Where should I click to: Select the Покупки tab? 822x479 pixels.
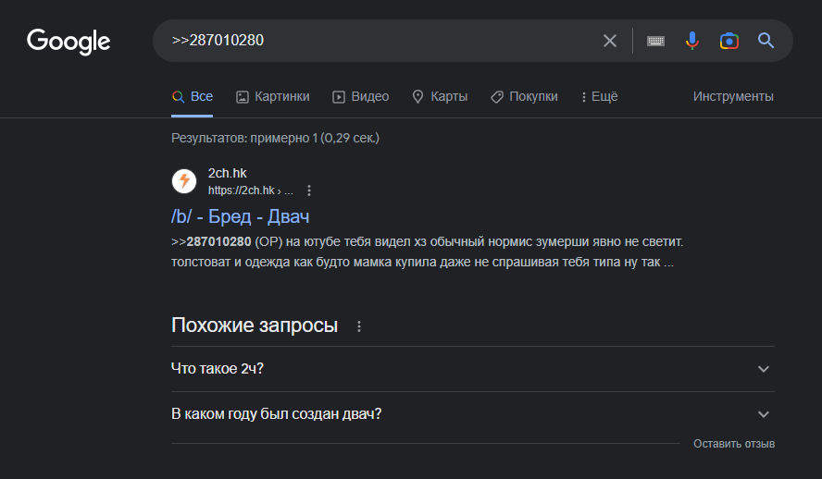pos(524,96)
